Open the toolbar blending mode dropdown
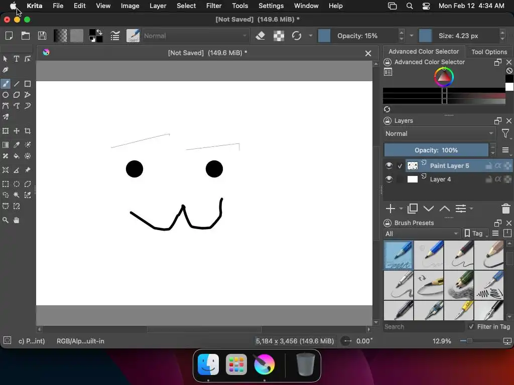This screenshot has width=514, height=385. point(196,36)
